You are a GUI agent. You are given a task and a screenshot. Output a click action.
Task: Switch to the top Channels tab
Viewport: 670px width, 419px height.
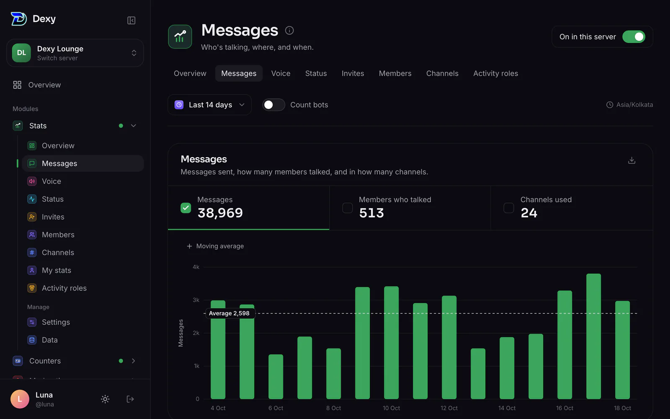click(442, 73)
